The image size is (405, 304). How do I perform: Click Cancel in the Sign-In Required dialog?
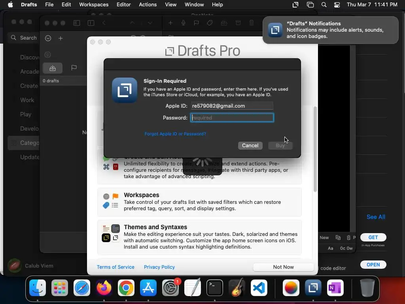[x=250, y=146]
